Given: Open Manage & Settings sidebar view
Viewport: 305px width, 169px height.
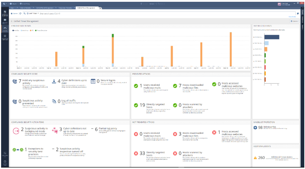Looking at the screenshot, I should click(5, 37).
